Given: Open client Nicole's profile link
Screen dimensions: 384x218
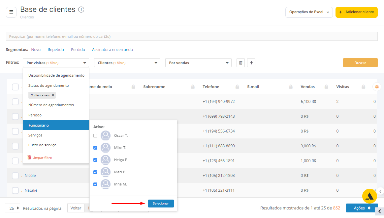Looking at the screenshot, I should pos(30,176).
